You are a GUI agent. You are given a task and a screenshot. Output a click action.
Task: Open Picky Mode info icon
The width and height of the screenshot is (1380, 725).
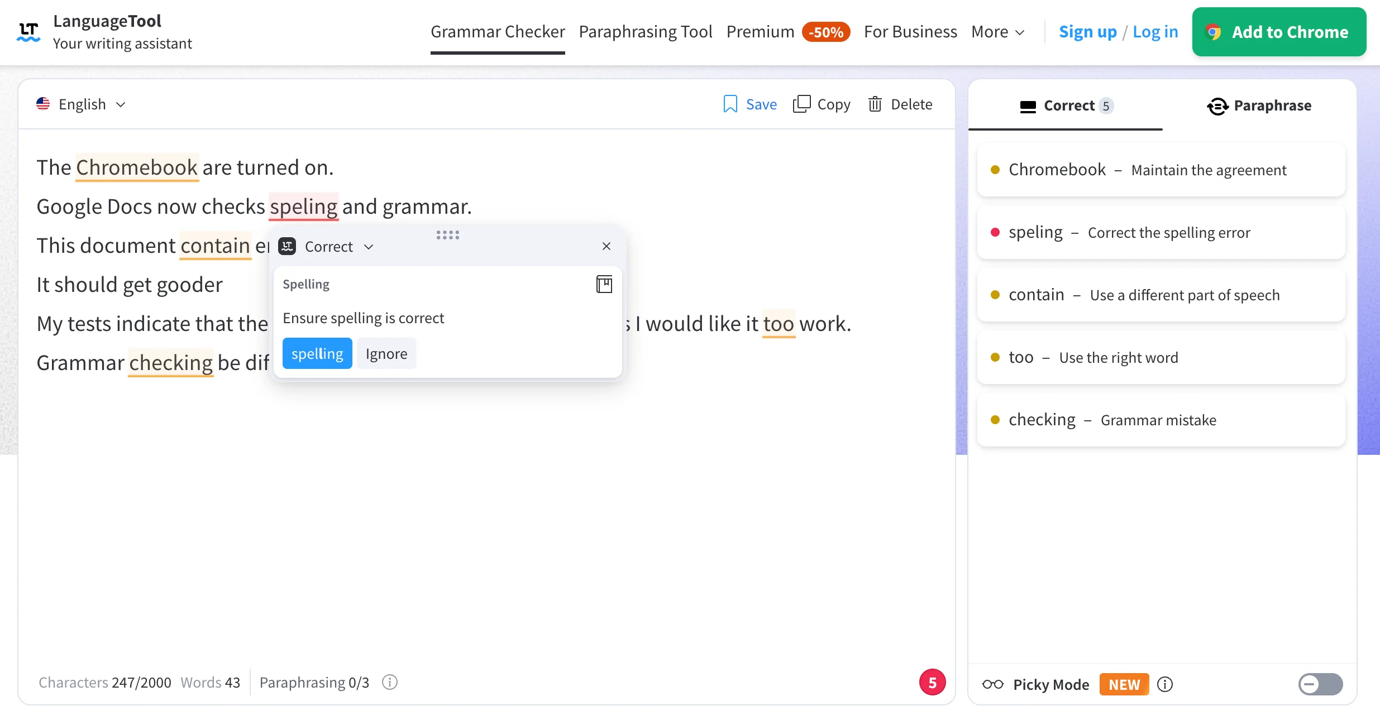click(x=1165, y=684)
